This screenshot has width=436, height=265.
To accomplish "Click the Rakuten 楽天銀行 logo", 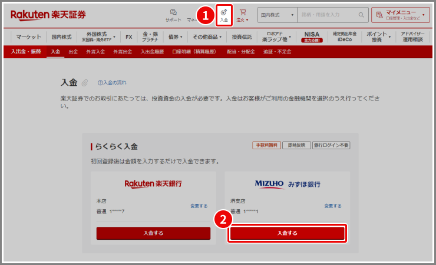I will (x=153, y=184).
